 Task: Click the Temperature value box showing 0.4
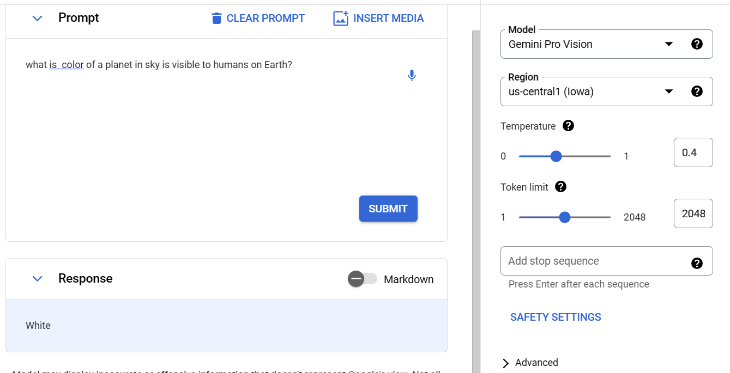click(693, 152)
